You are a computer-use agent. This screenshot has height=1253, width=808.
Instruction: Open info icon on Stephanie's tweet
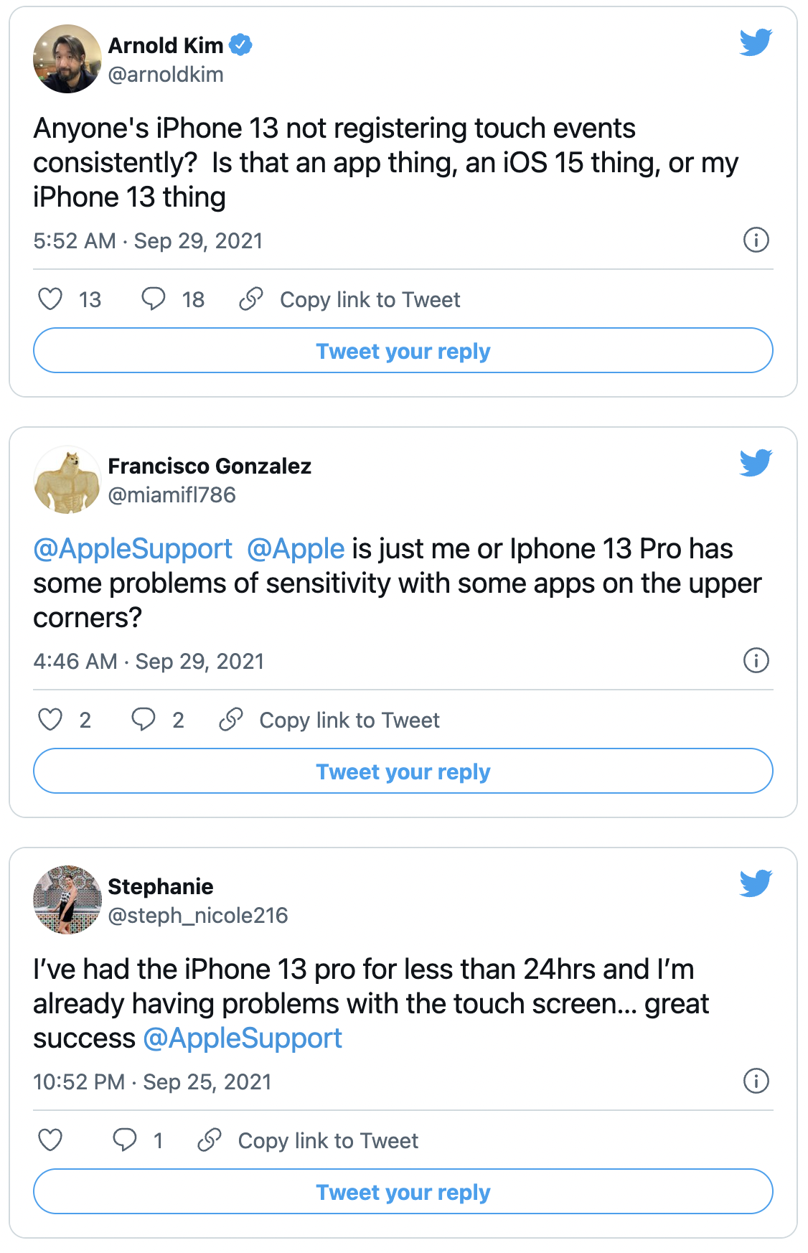coord(756,1081)
